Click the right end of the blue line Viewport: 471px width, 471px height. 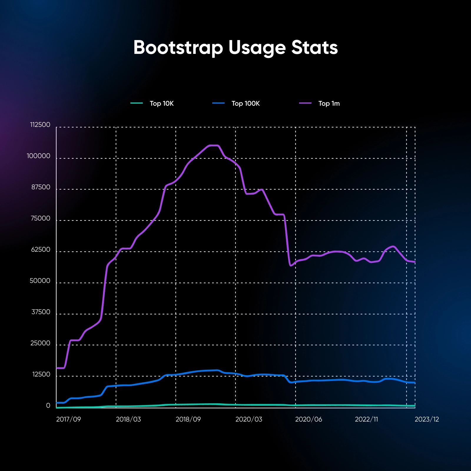coord(414,383)
